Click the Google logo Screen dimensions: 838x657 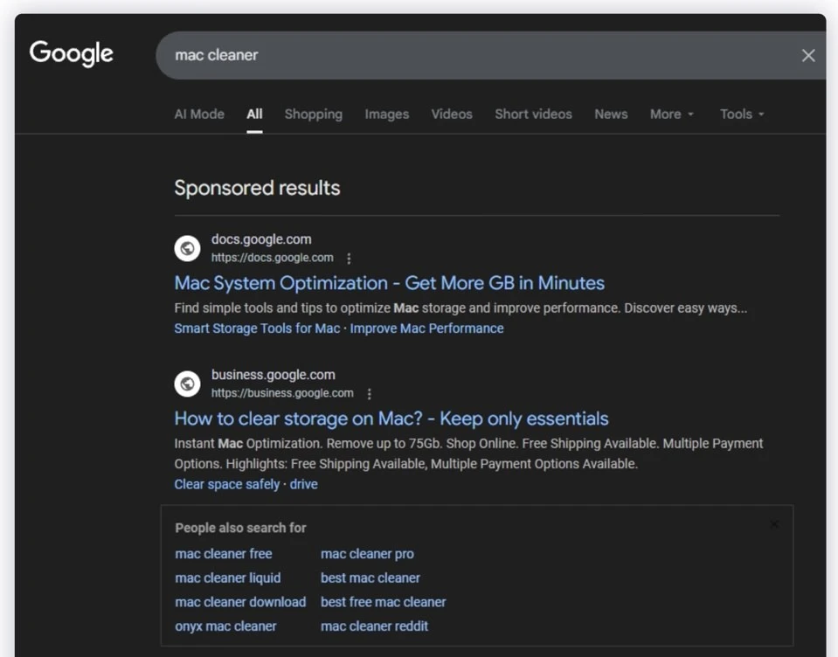click(71, 53)
